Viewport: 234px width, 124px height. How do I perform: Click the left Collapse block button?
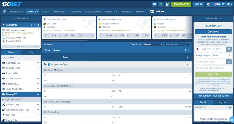tap(21, 18)
